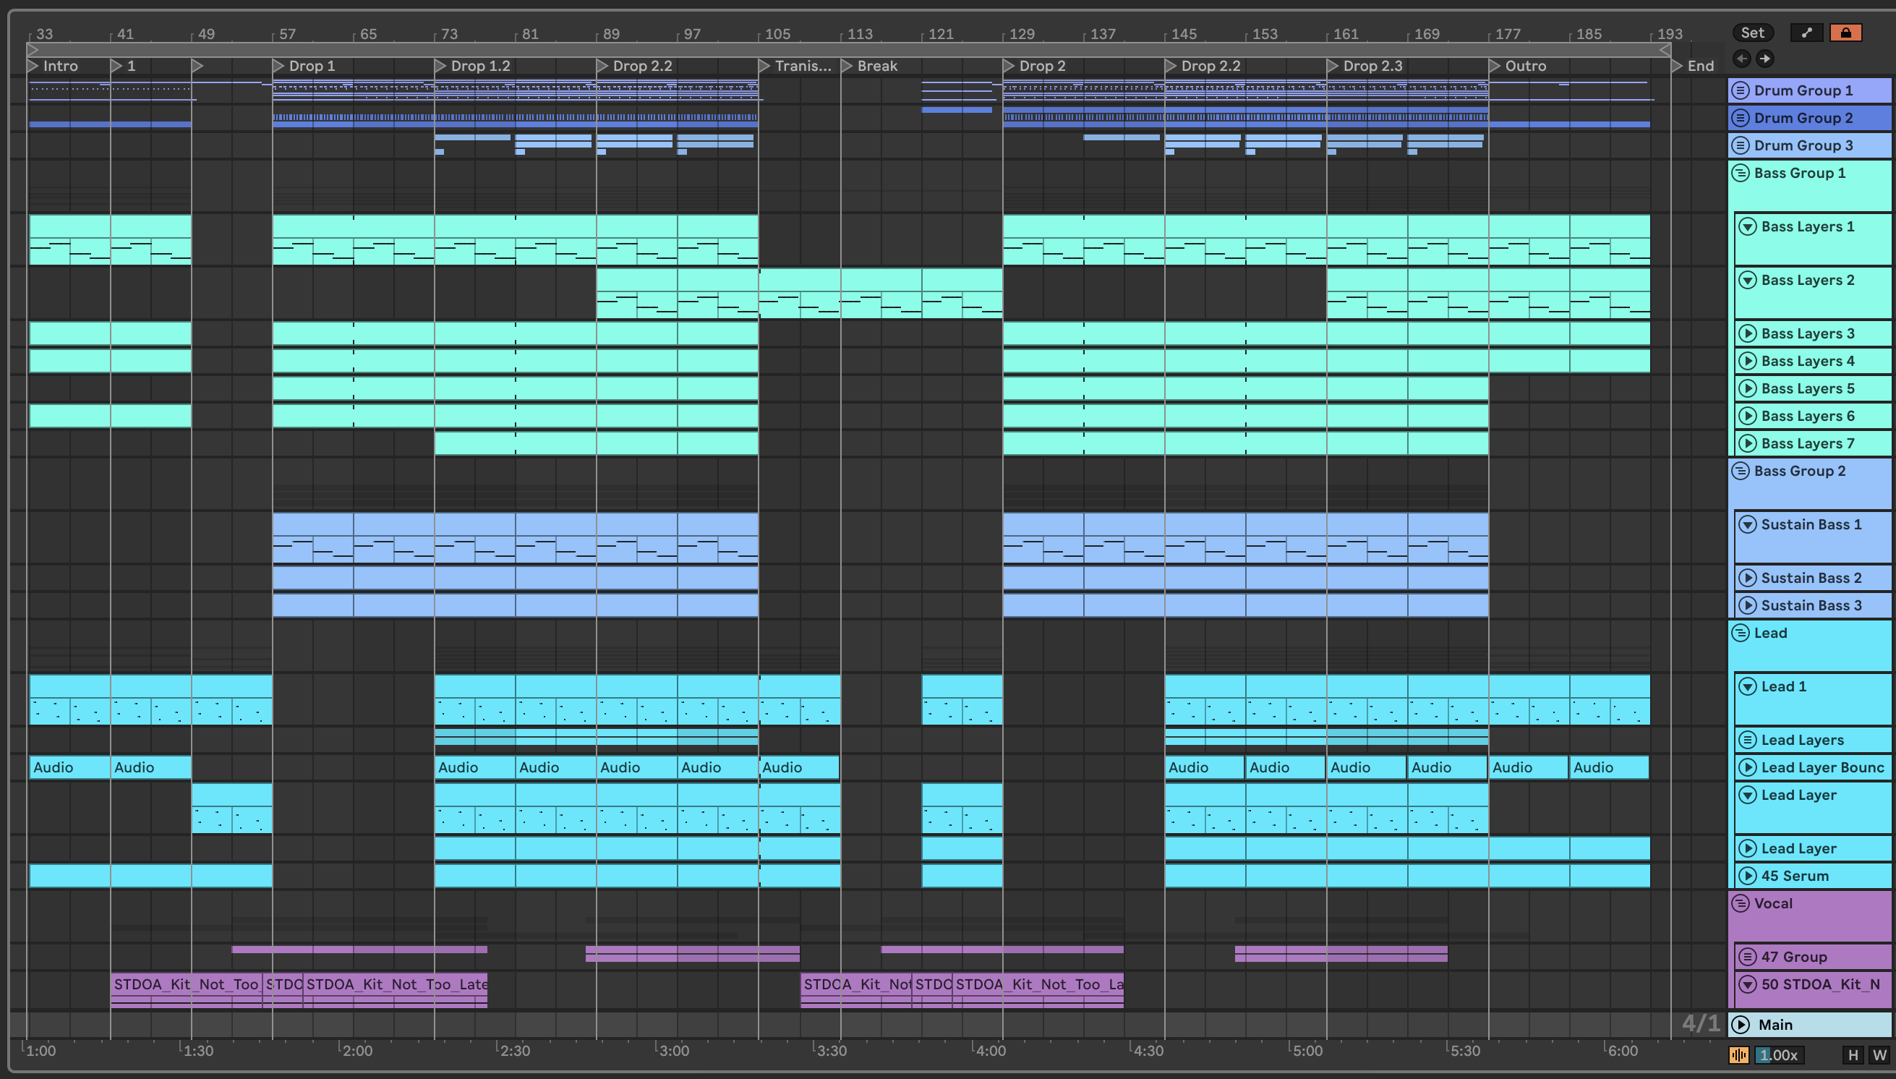
Task: Toggle the automation mode connector icon
Action: click(x=1806, y=33)
